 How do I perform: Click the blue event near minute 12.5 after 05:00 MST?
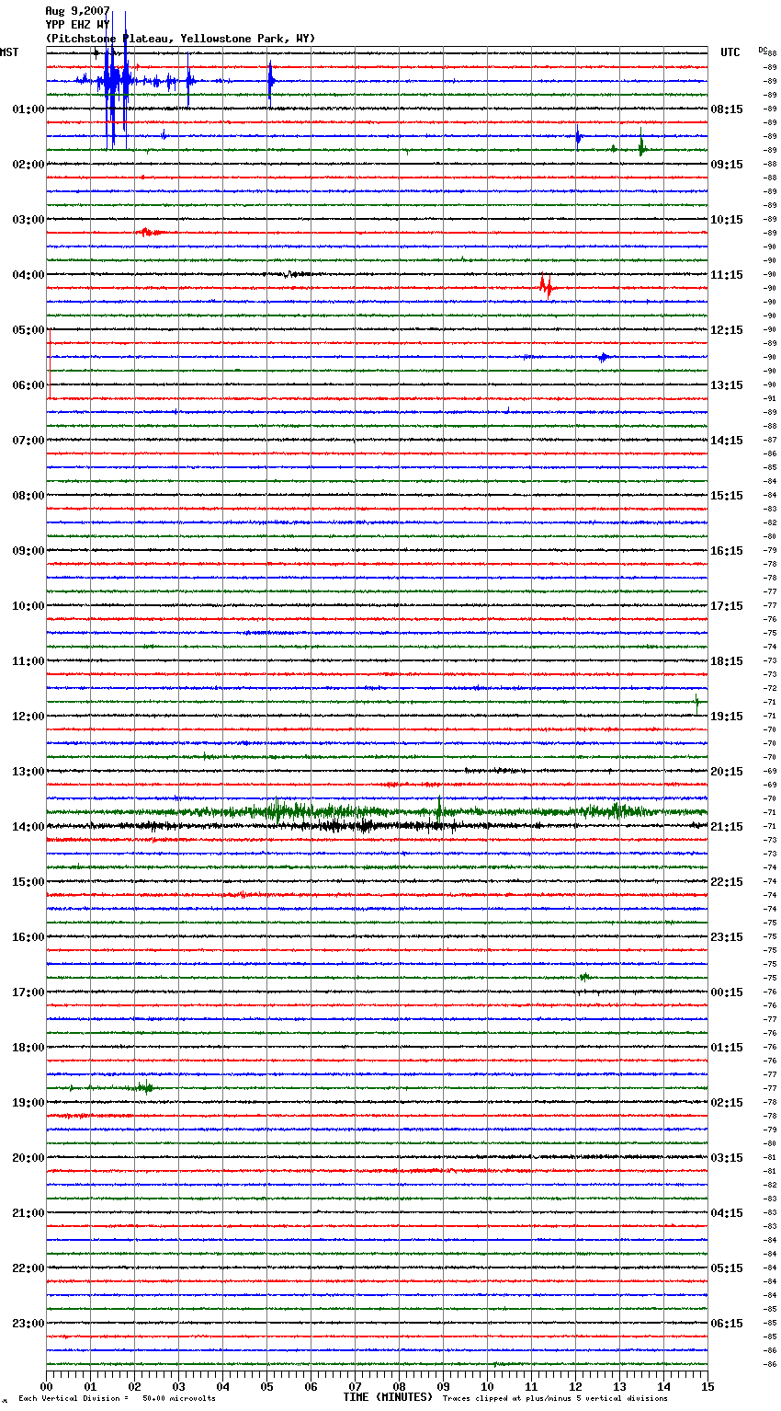click(604, 356)
